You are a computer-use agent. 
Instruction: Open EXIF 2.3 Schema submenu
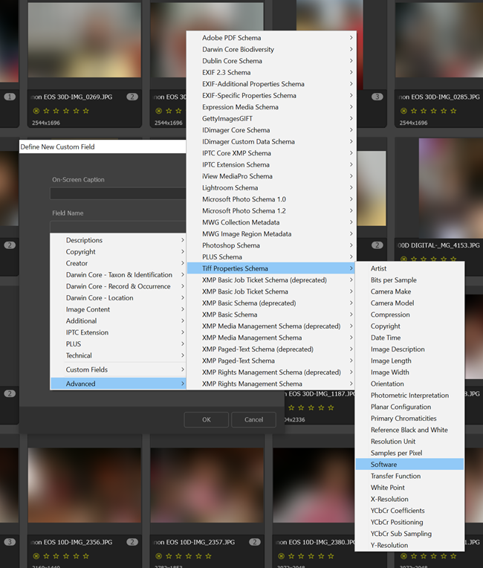271,72
